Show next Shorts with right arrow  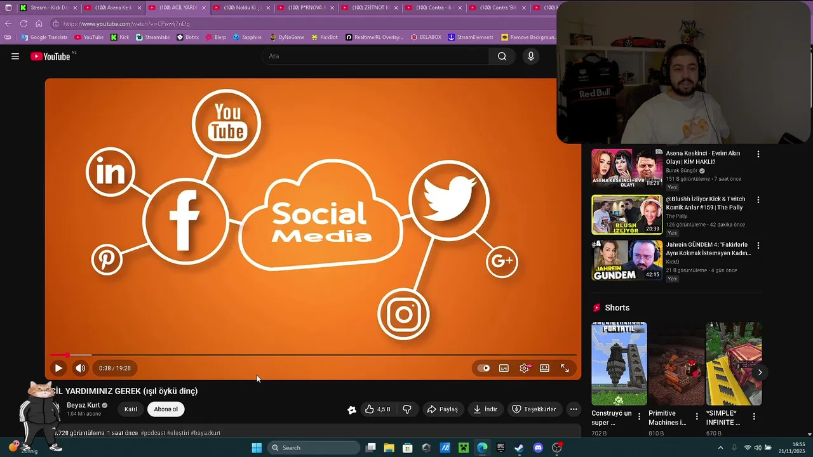760,373
